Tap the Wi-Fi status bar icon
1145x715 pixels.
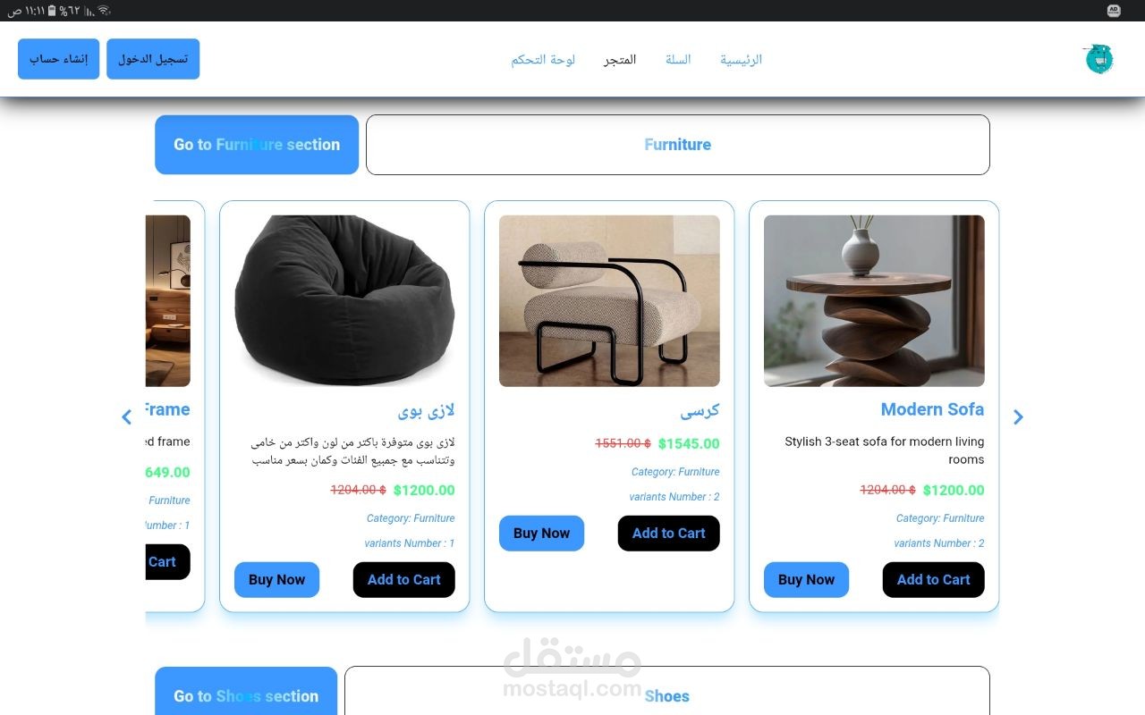coord(104,11)
